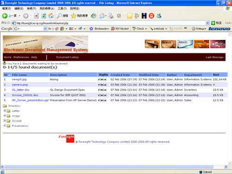Click the Check In image button
Image resolution: width=232 pixels, height=174 pixels.
point(152,44)
